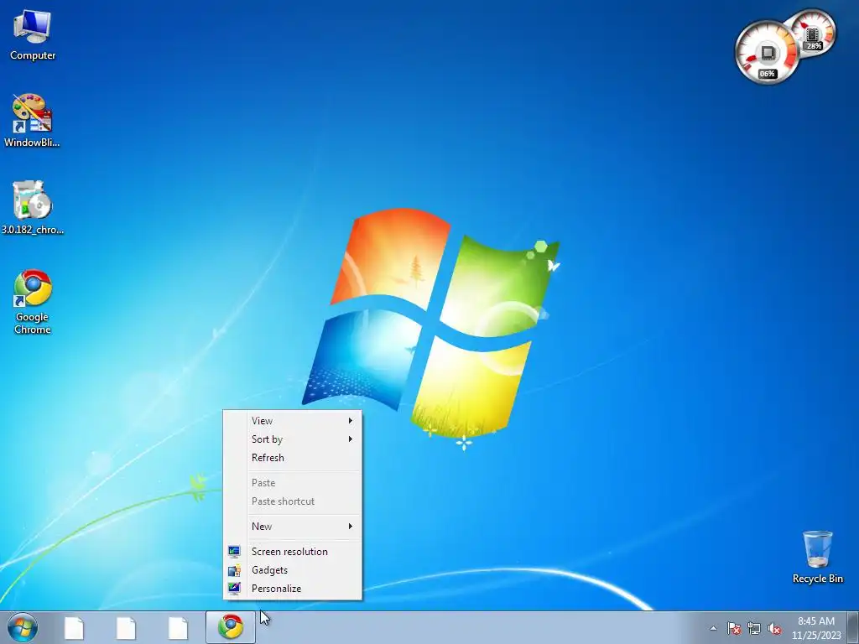This screenshot has height=644, width=859.
Task: Open the Chrome taskbar button
Action: click(x=231, y=627)
